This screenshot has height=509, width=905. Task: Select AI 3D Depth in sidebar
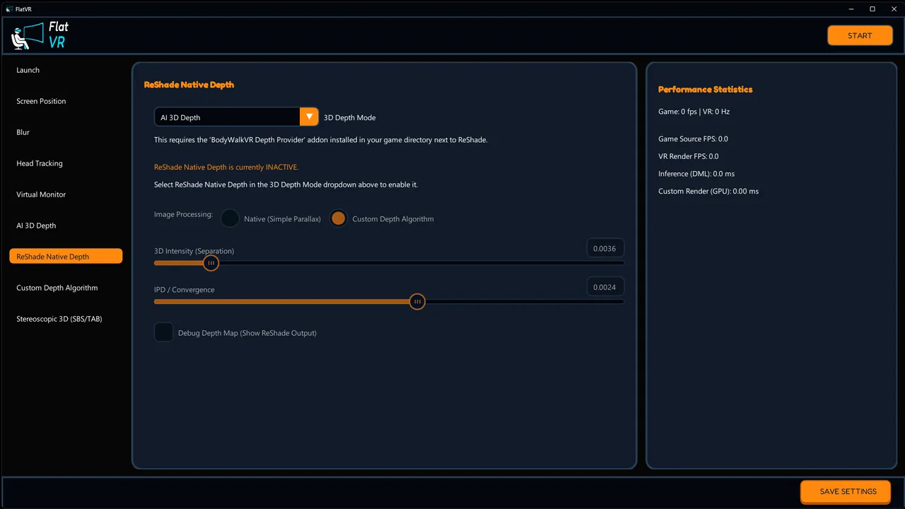pyautogui.click(x=66, y=226)
